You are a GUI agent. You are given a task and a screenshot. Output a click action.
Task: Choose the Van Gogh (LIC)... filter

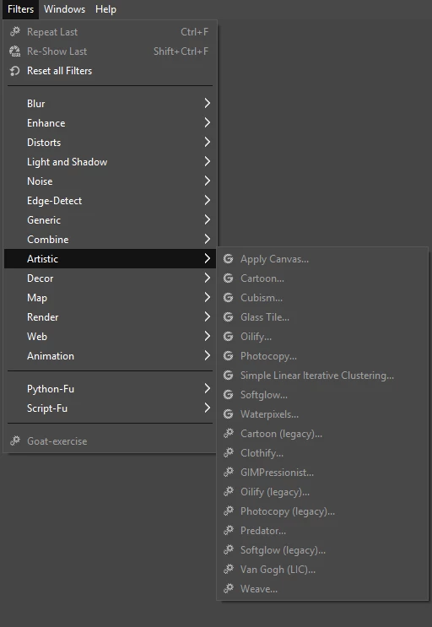click(x=322, y=569)
